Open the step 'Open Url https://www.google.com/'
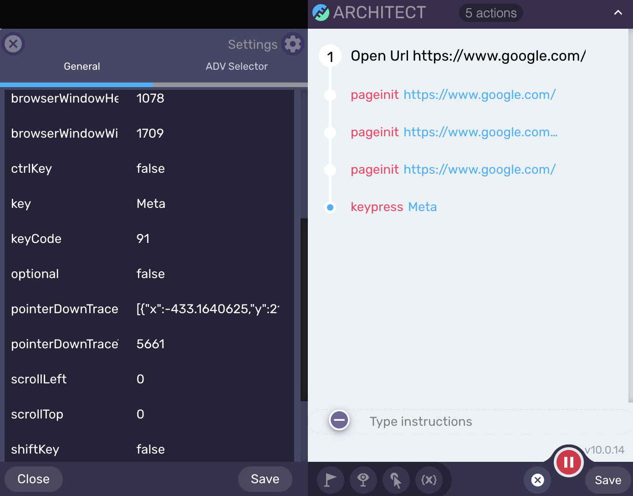The width and height of the screenshot is (633, 496). tap(468, 56)
